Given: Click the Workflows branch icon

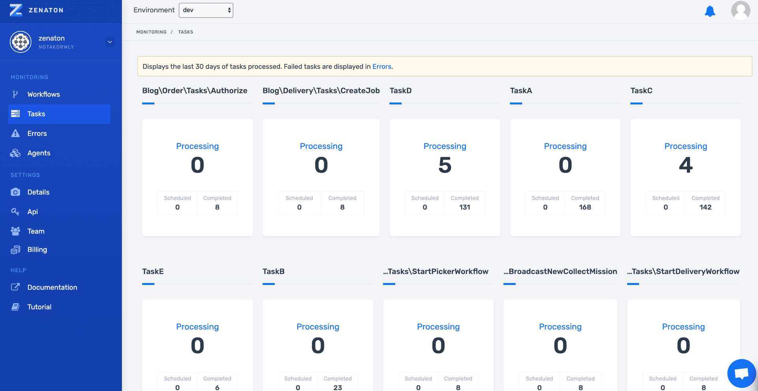Looking at the screenshot, I should point(15,94).
